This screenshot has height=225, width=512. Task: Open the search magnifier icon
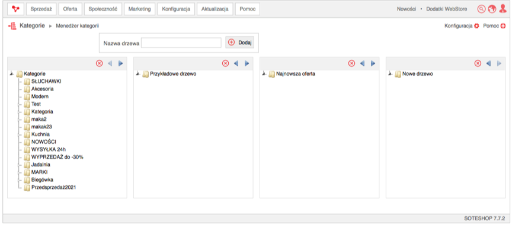(481, 9)
